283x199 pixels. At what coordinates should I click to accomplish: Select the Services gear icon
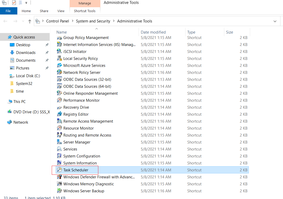click(59, 149)
